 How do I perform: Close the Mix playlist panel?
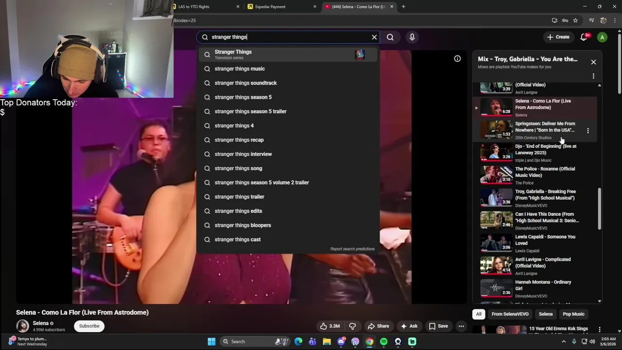tap(593, 62)
